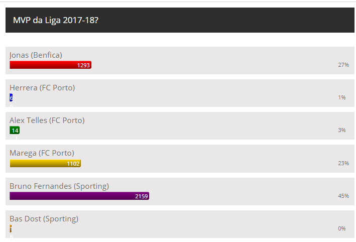356x242 pixels.
Task: Select the Alex Telles (FC Porto) label
Action: tap(47, 120)
